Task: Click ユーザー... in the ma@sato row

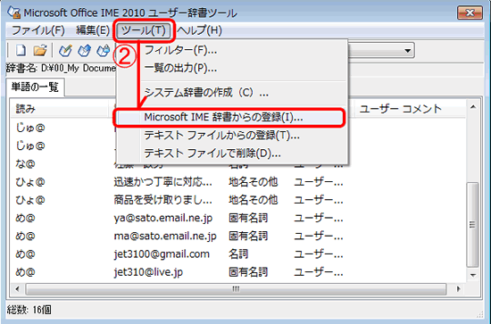Action: [319, 236]
